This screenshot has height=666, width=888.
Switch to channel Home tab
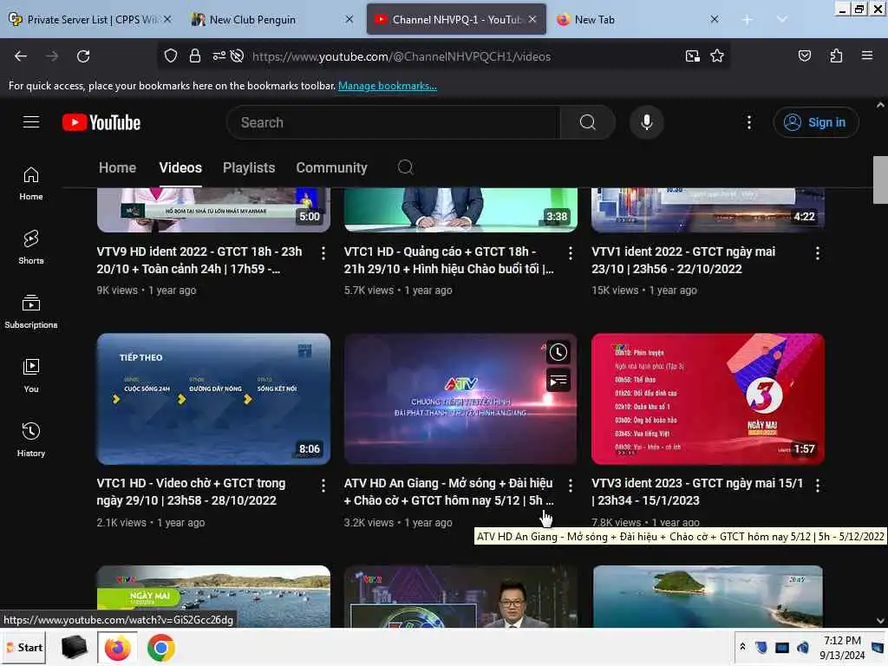(117, 167)
